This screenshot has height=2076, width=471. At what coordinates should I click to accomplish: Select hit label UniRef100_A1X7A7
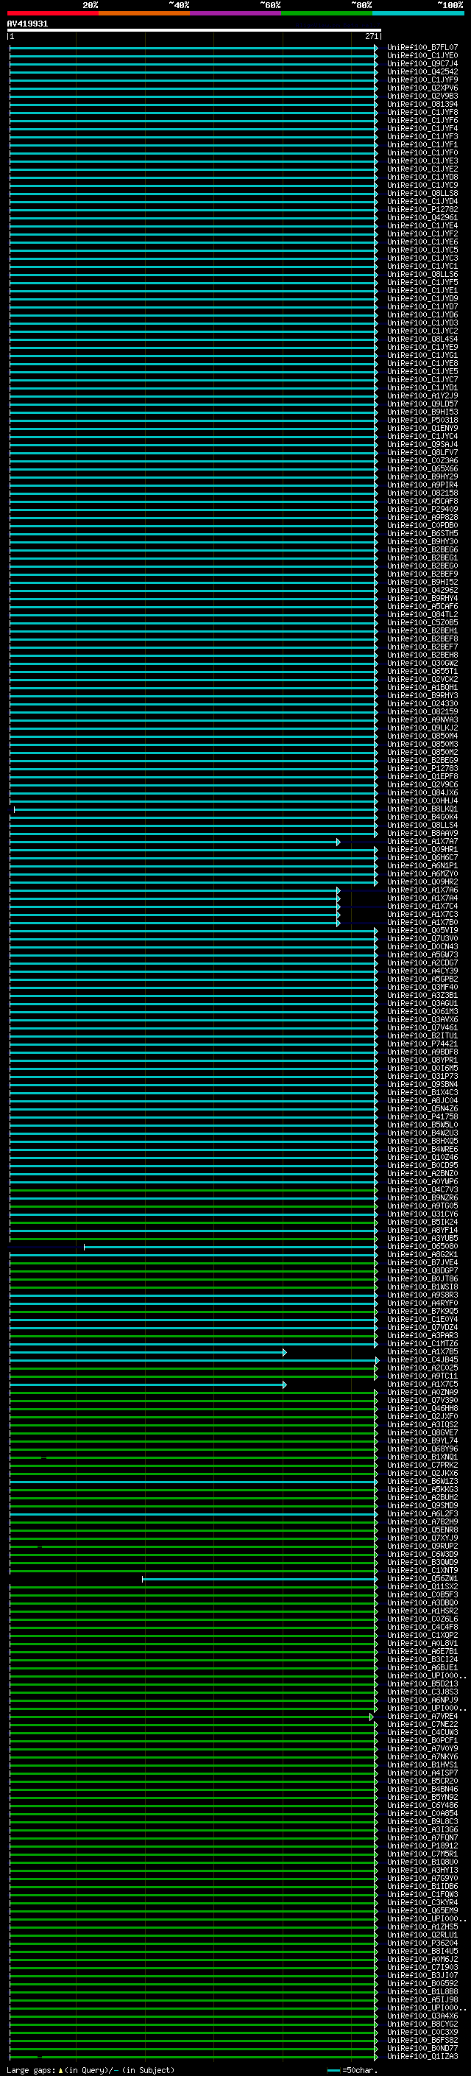tap(422, 840)
